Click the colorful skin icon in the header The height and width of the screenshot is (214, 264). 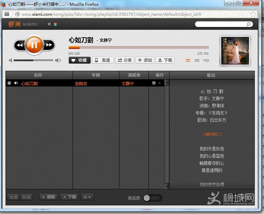point(56,24)
